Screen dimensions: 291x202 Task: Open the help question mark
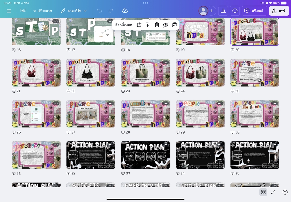pyautogui.click(x=285, y=192)
